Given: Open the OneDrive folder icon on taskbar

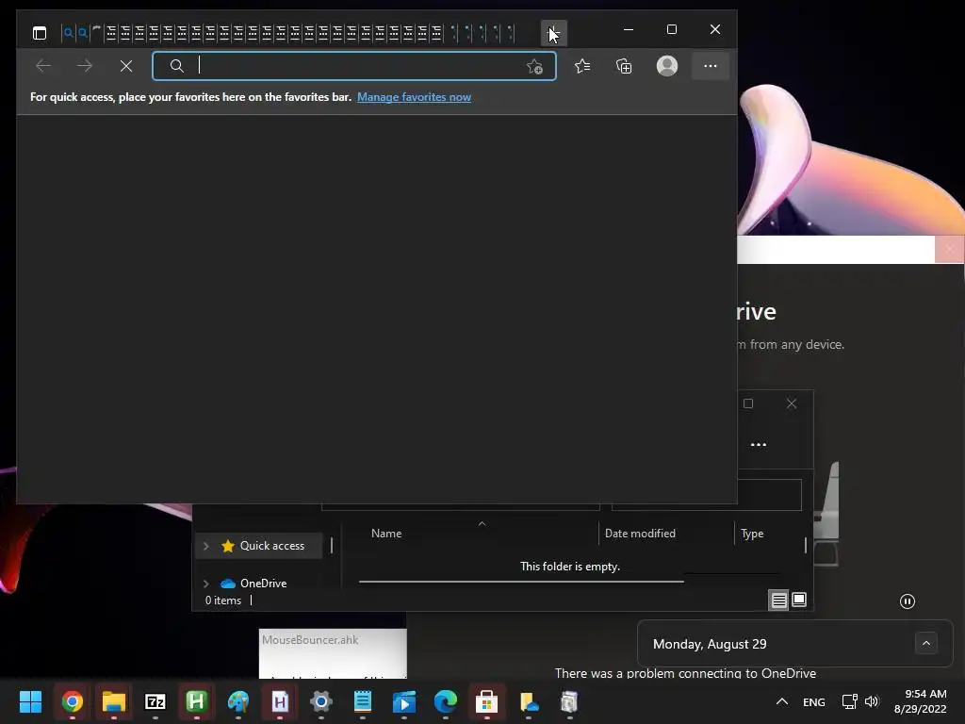Looking at the screenshot, I should (529, 701).
